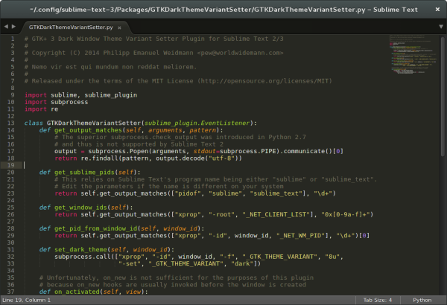Click the set_dark_theme function definition name

pyautogui.click(x=80, y=250)
